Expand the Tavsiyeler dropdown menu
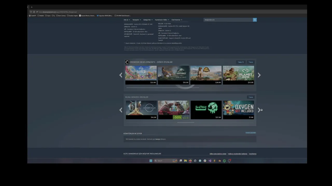This screenshot has height=186, width=332. point(136,20)
